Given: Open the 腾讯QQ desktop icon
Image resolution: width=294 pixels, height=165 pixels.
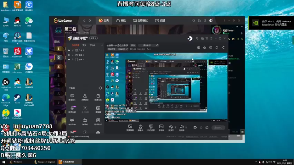Looking at the screenshot, I should tap(17, 22).
